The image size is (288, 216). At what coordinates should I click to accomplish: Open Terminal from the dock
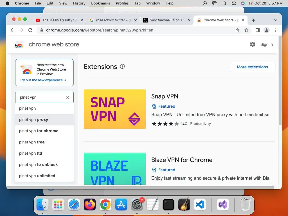pos(168,204)
